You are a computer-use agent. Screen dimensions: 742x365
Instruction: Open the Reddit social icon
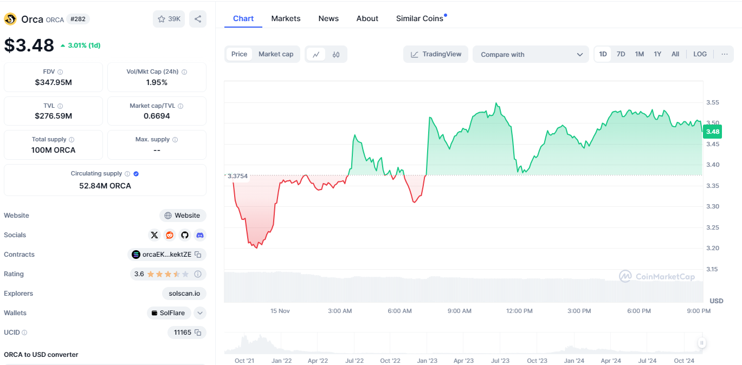pos(170,235)
